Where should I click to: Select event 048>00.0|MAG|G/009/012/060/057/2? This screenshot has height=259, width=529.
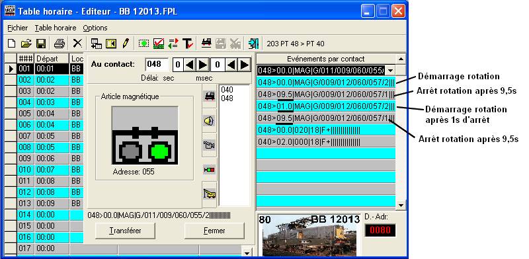click(326, 83)
